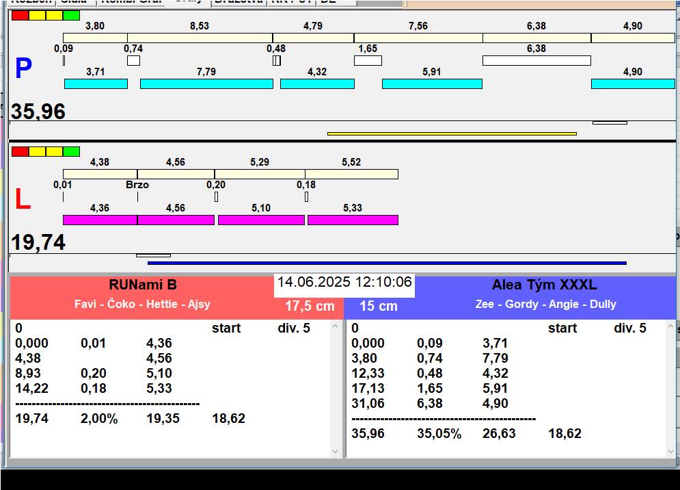Click the Alea Tým XXXL team header
The height and width of the screenshot is (490, 680).
[x=544, y=285]
